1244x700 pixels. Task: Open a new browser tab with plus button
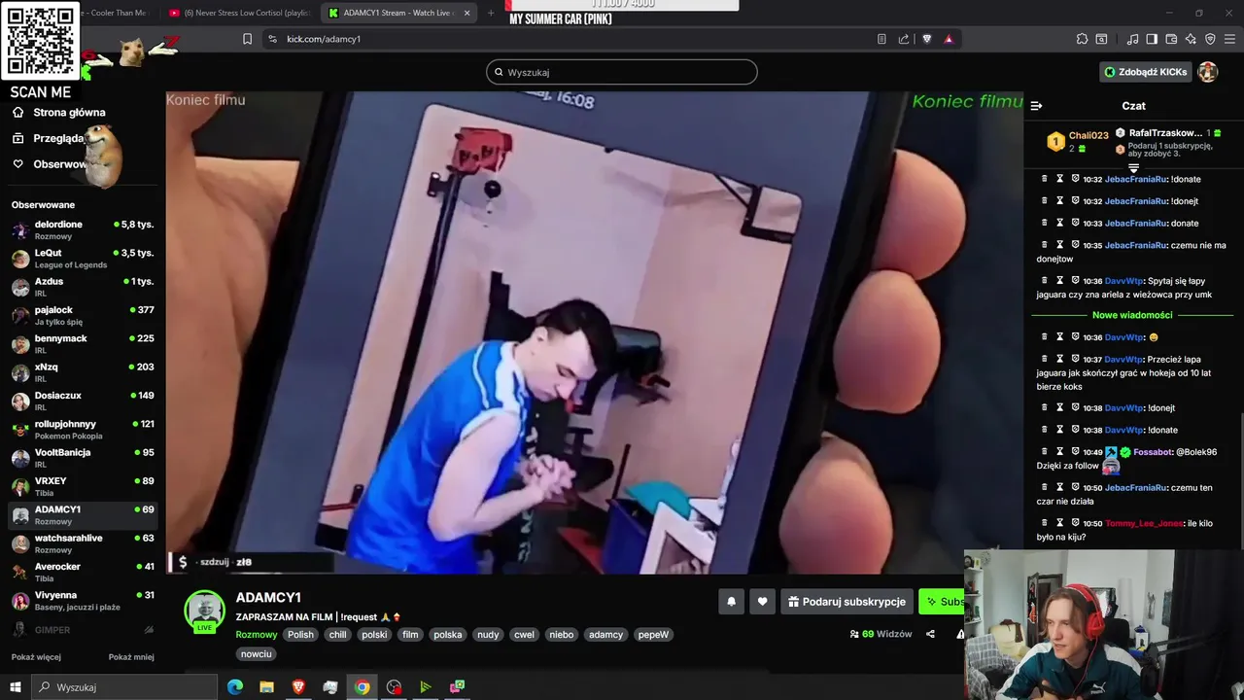coord(490,13)
